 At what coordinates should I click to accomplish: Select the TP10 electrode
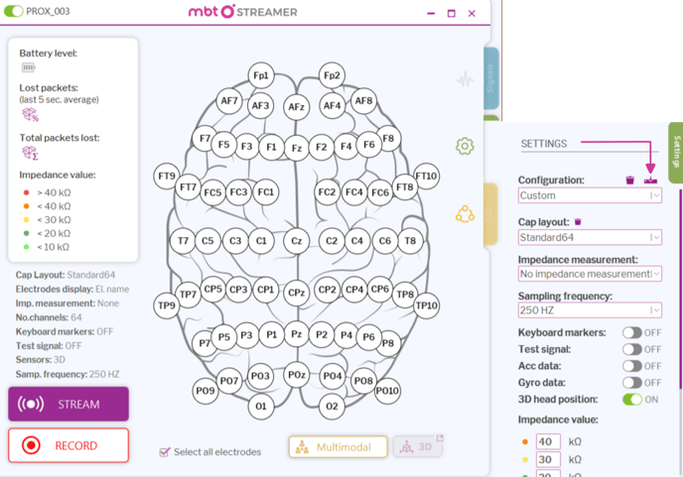(427, 305)
